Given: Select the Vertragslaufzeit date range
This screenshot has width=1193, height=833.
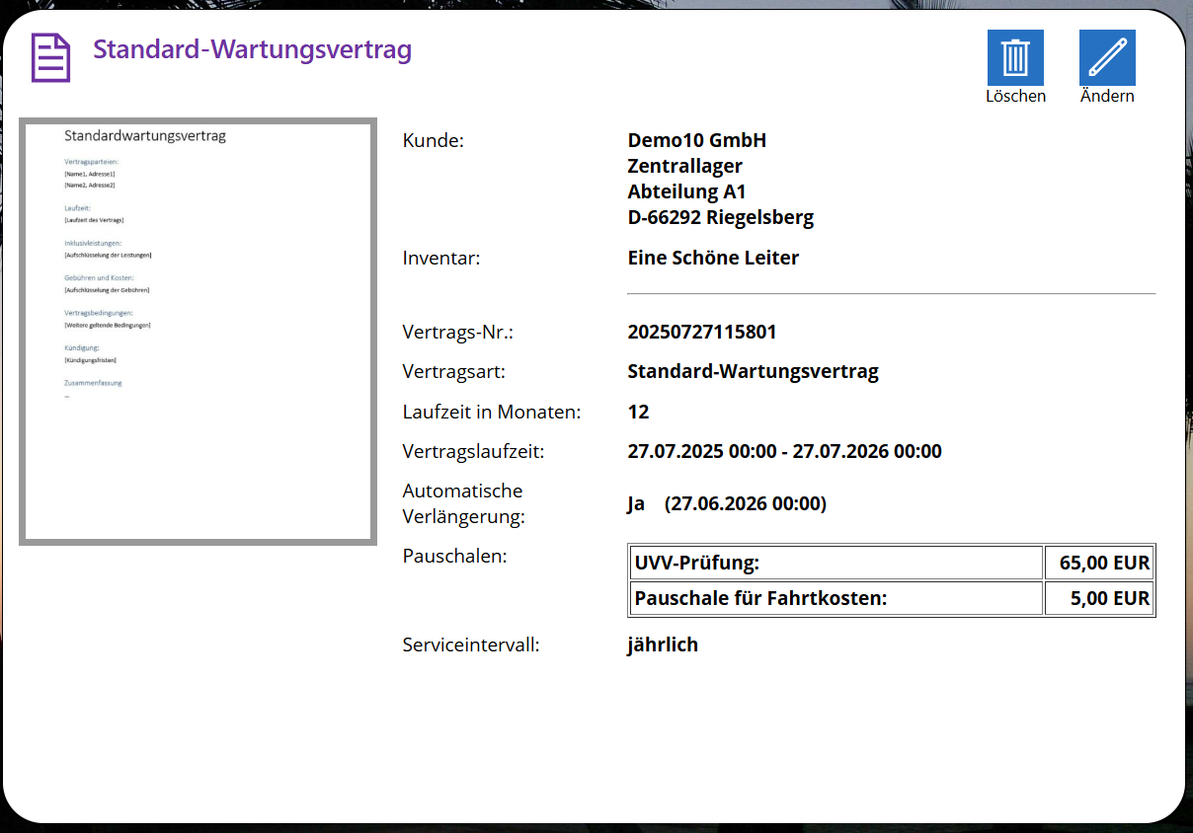Looking at the screenshot, I should pos(783,451).
